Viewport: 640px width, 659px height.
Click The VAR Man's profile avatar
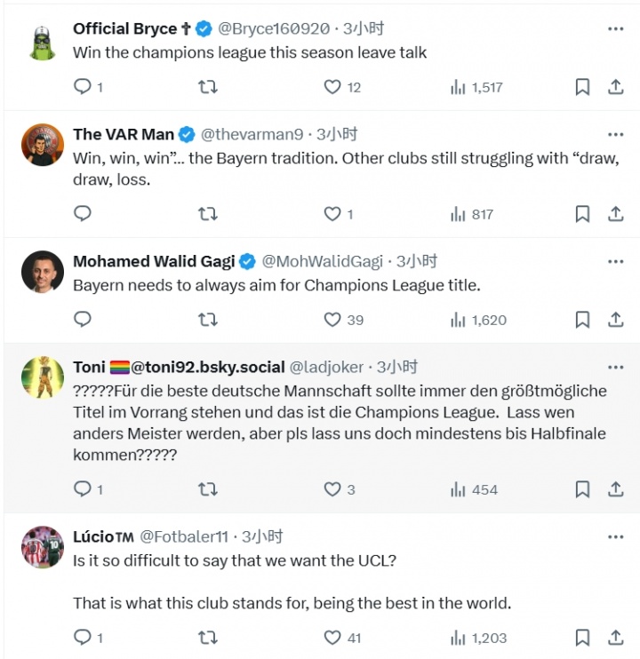tap(43, 145)
